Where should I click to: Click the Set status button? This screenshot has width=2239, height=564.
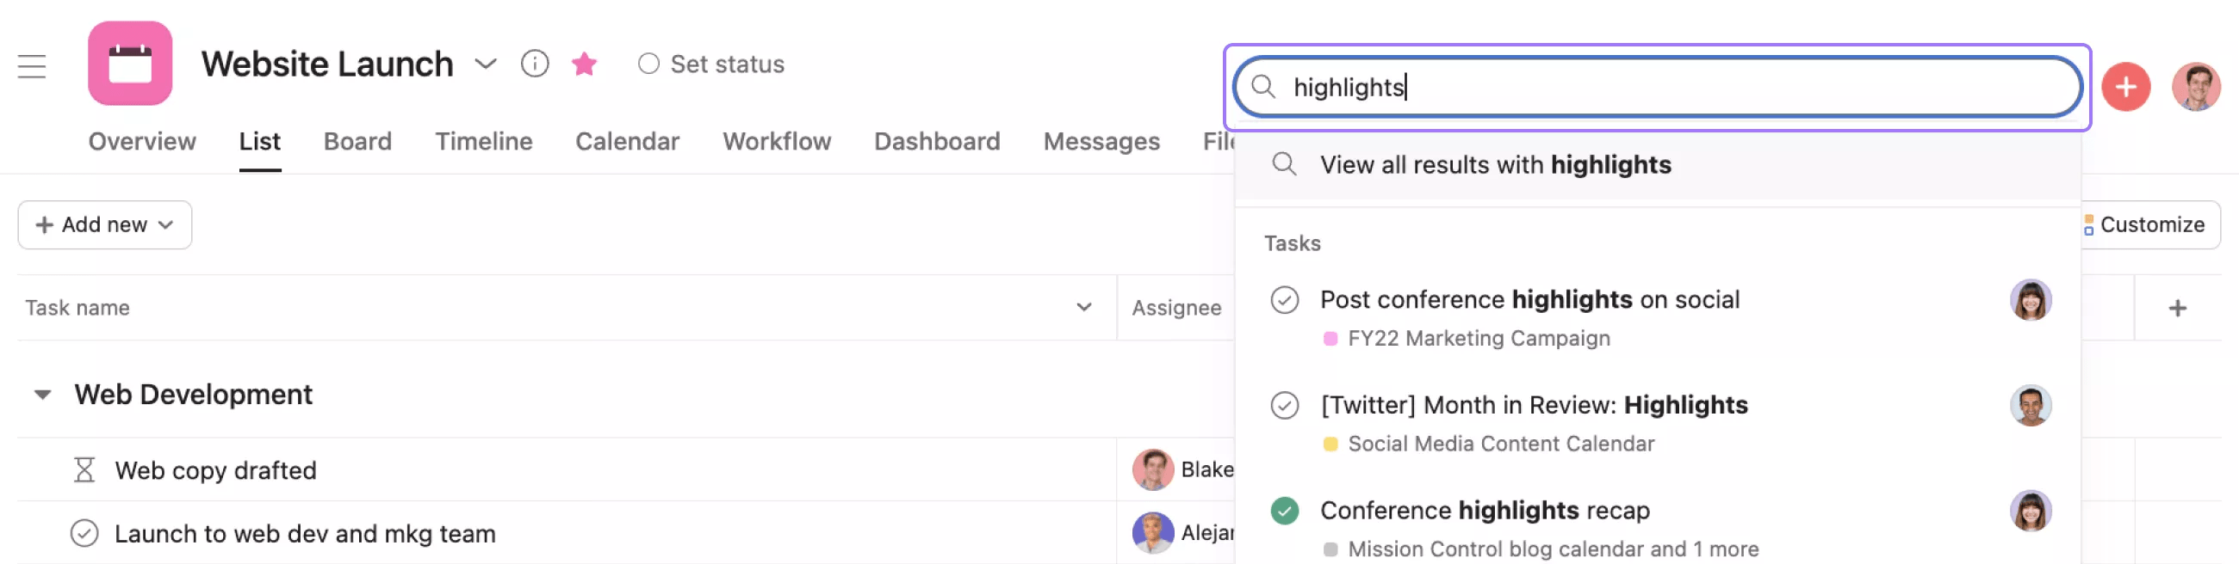point(711,64)
